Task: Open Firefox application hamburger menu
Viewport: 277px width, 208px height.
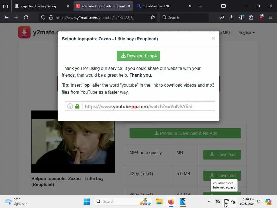Action: [271, 17]
